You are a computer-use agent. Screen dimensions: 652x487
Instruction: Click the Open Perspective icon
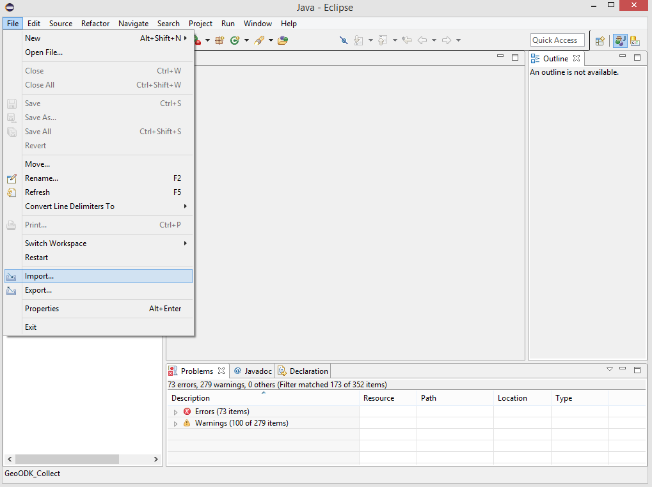point(600,41)
